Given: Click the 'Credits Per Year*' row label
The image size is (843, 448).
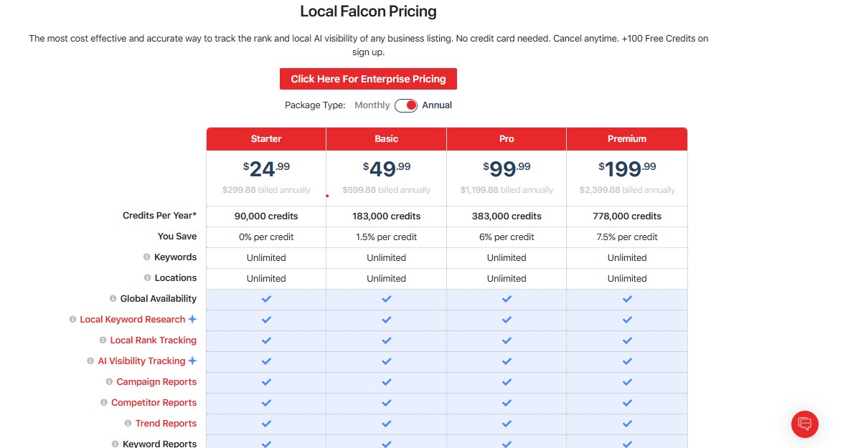Looking at the screenshot, I should [160, 216].
